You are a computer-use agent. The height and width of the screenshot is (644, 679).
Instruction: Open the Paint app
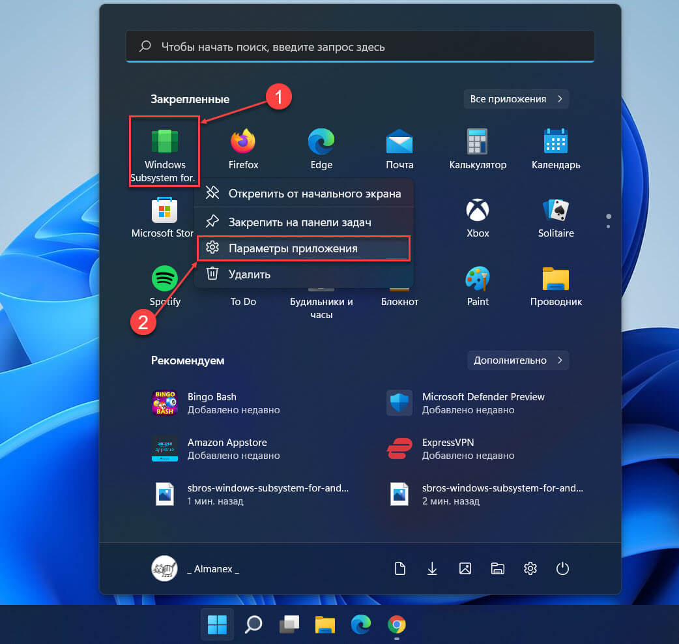point(478,286)
